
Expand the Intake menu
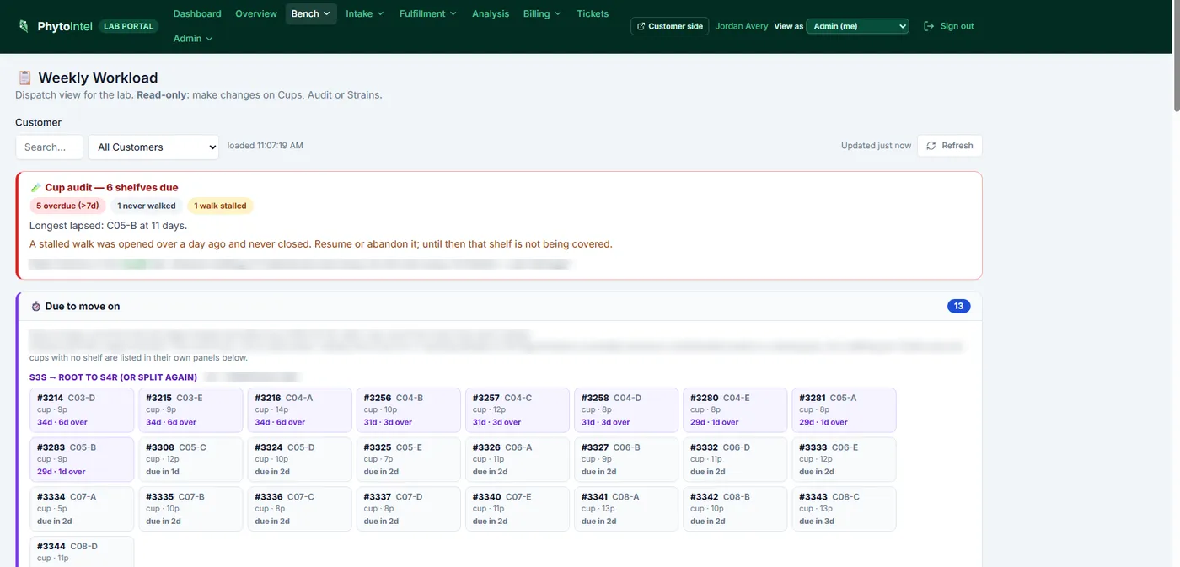[x=364, y=13]
